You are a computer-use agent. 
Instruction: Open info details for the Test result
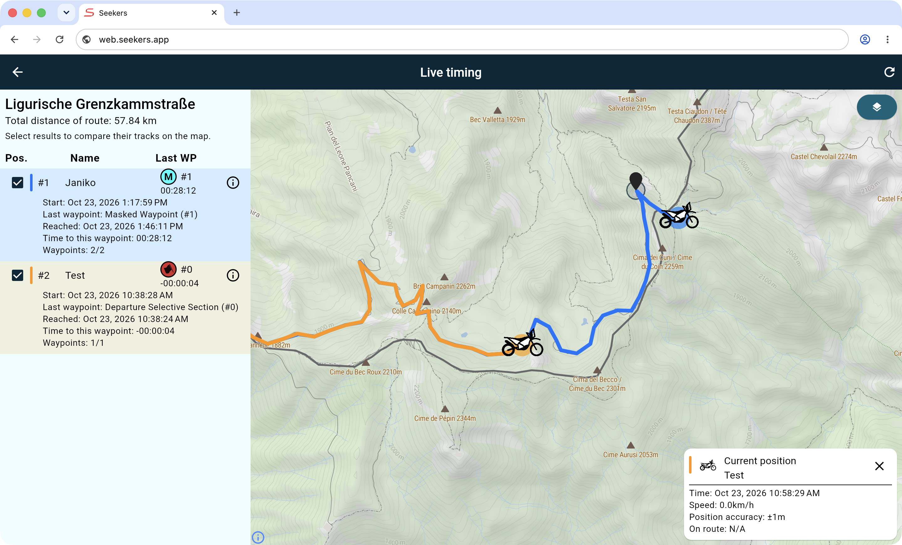233,275
